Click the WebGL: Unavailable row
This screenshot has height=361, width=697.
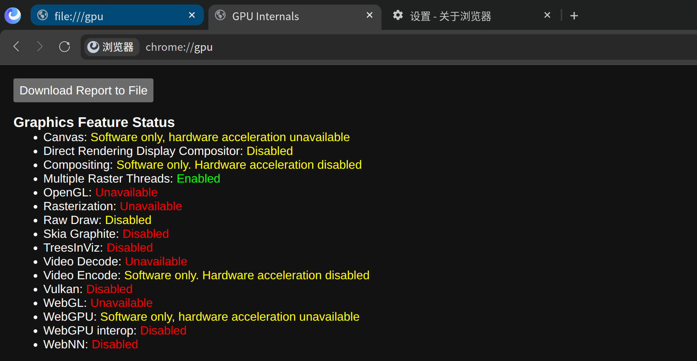pos(98,303)
